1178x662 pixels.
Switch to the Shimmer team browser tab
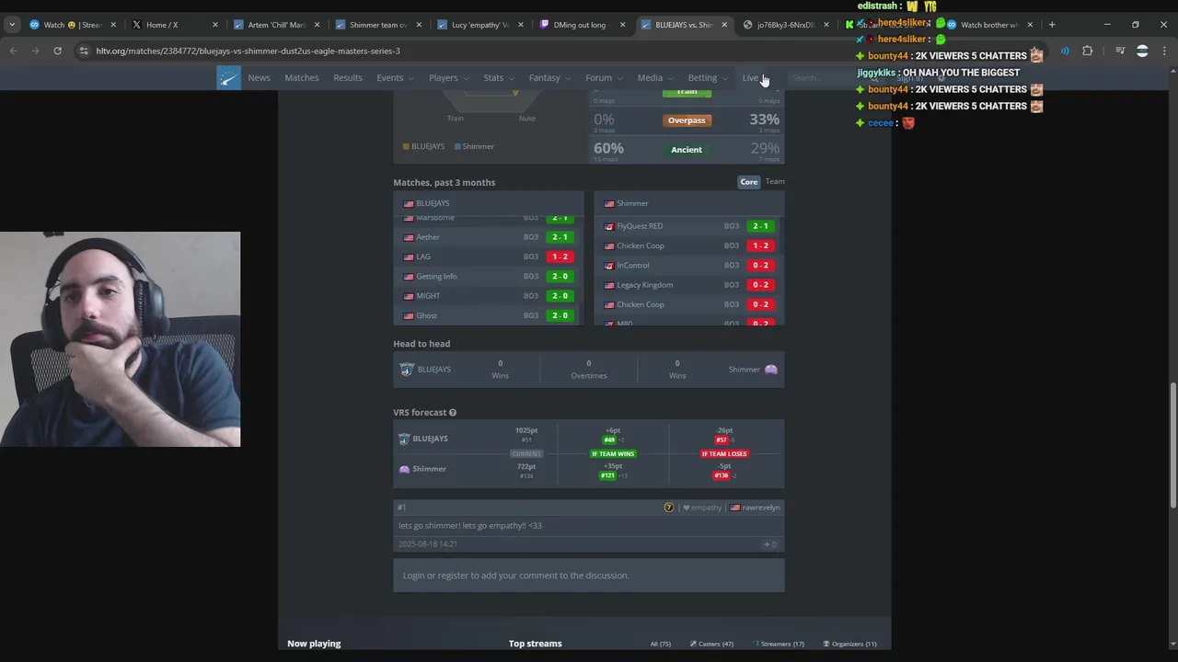[377, 25]
